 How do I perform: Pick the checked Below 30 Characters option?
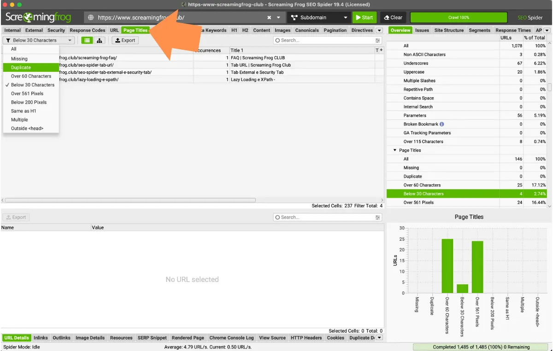pos(32,85)
